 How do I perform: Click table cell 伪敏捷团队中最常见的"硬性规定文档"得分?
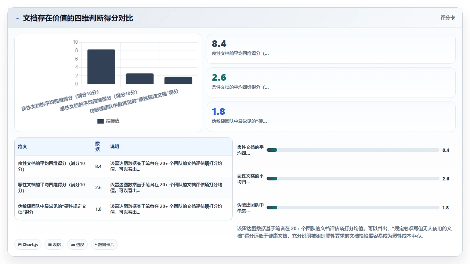coord(53,209)
